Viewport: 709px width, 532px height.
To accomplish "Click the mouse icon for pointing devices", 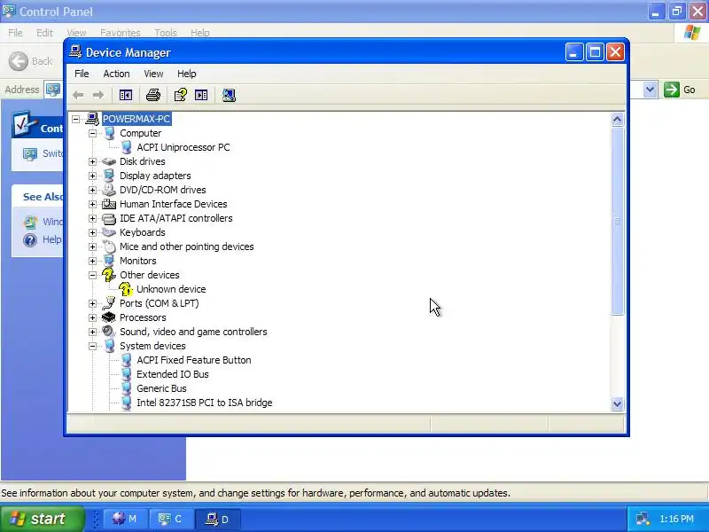I will tap(109, 246).
